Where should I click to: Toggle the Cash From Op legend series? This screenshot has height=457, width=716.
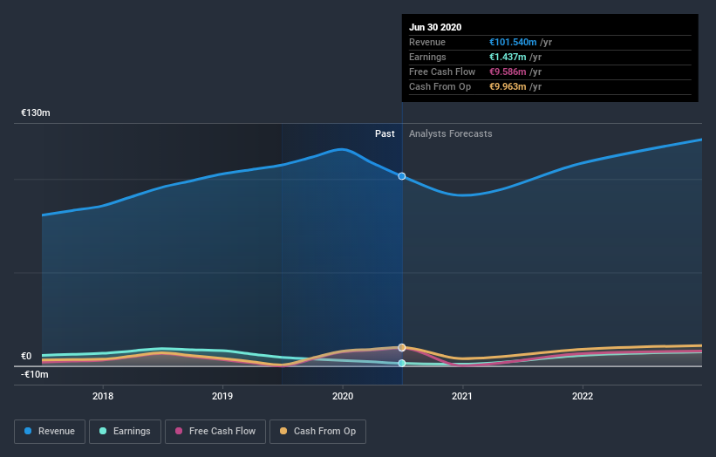click(x=317, y=432)
